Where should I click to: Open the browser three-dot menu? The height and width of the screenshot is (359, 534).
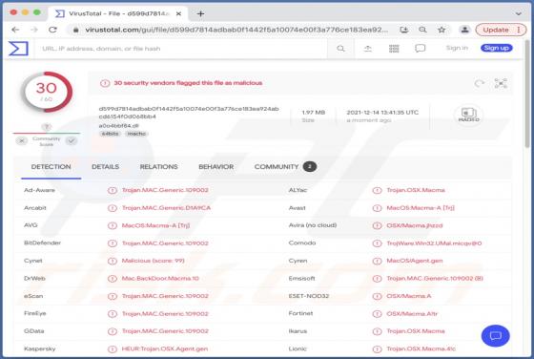pyautogui.click(x=519, y=30)
